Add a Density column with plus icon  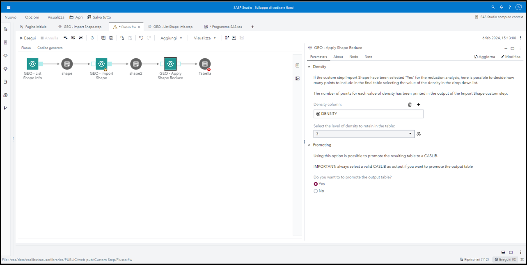point(419,105)
